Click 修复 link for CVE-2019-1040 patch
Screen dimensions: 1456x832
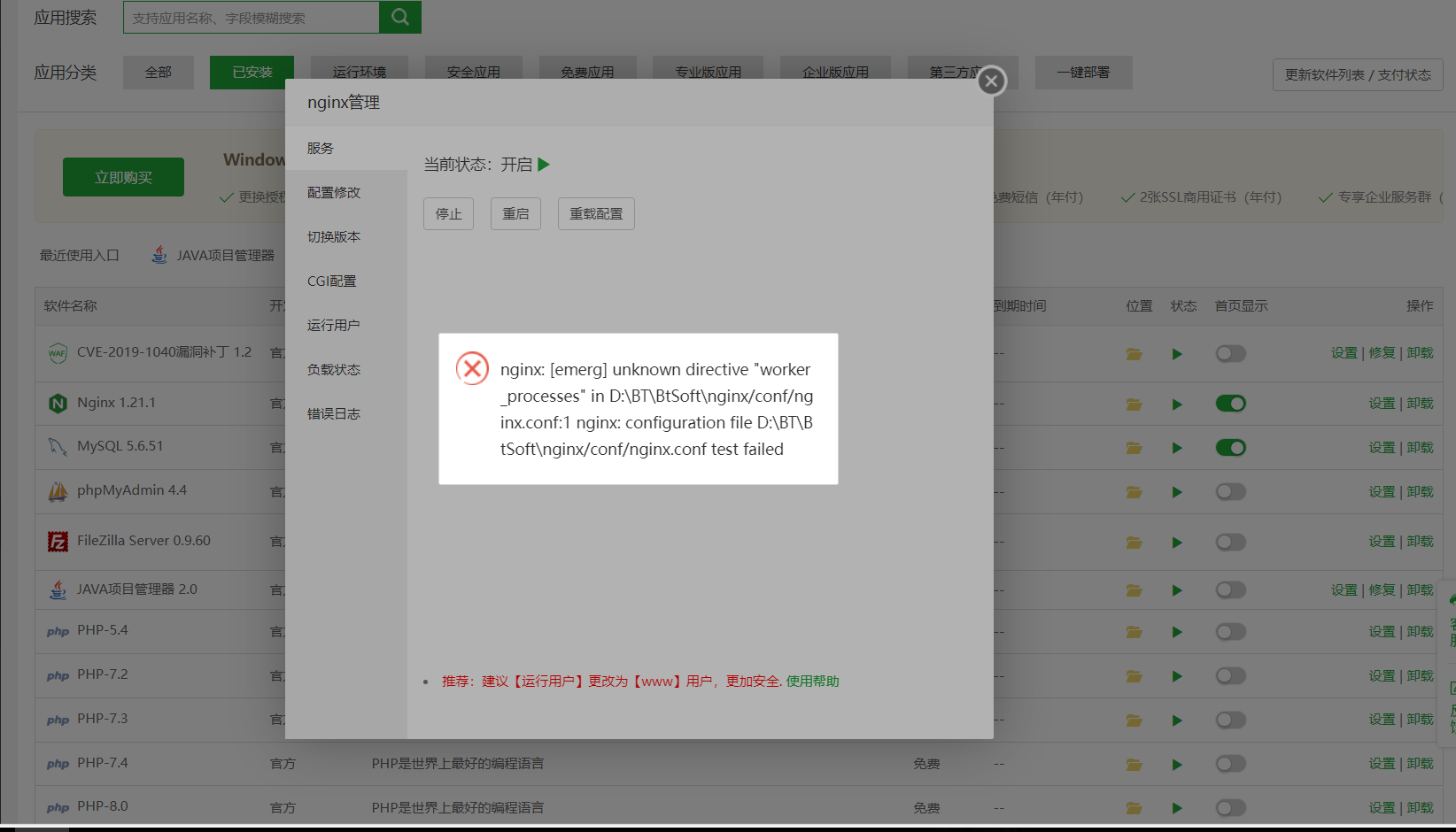pyautogui.click(x=1382, y=353)
